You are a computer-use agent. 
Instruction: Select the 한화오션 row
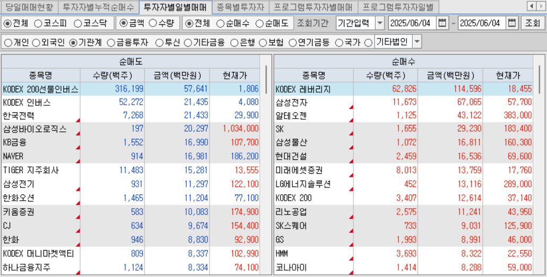pyautogui.click(x=131, y=198)
